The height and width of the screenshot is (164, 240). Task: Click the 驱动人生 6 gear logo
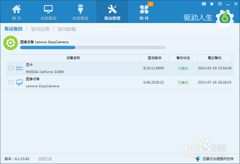tap(225, 18)
